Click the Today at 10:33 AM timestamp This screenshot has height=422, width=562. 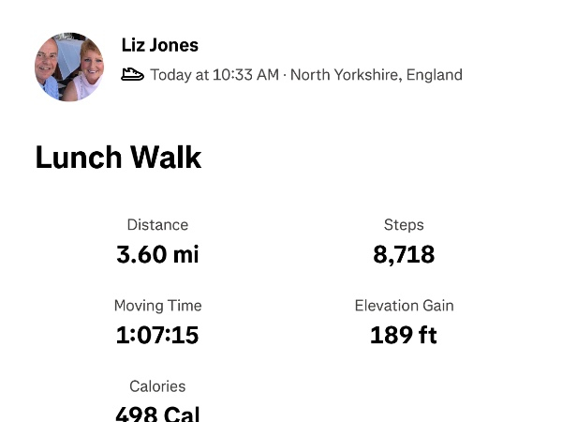(x=214, y=75)
